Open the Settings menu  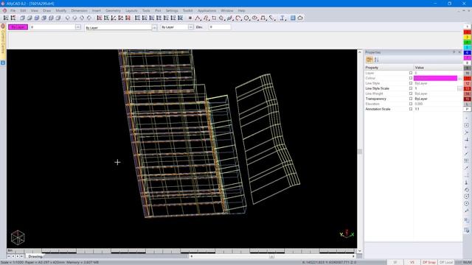tap(172, 10)
